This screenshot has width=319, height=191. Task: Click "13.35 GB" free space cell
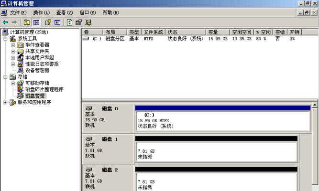[x=242, y=39]
